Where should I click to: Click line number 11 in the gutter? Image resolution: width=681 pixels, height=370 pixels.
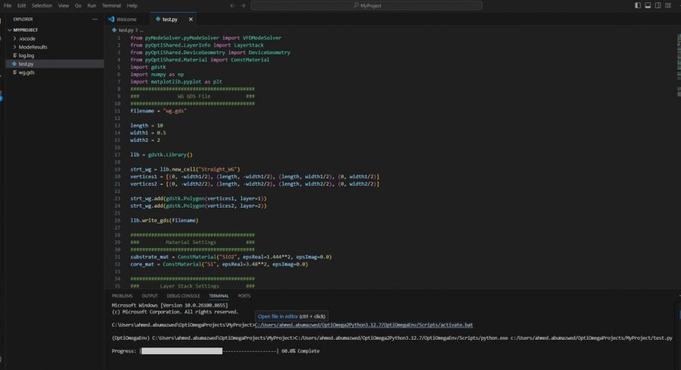coord(117,111)
